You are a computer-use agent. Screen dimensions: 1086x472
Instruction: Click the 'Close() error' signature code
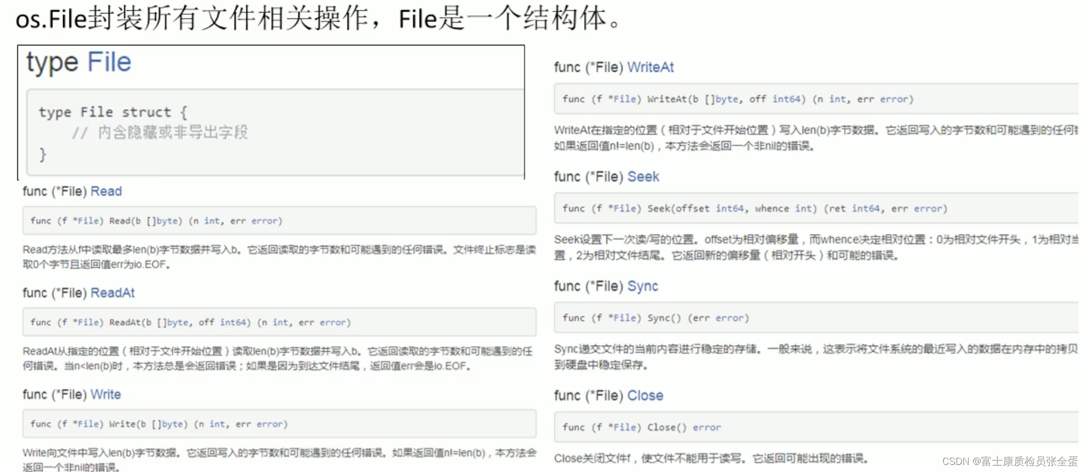(641, 427)
